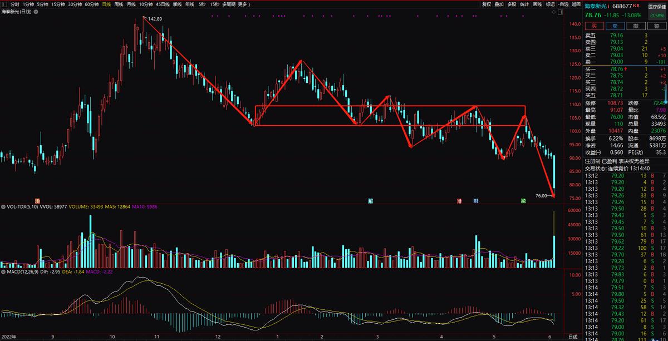Click the 买五 row price 78.71
Viewport: 668px width, 341px height.
(616, 95)
